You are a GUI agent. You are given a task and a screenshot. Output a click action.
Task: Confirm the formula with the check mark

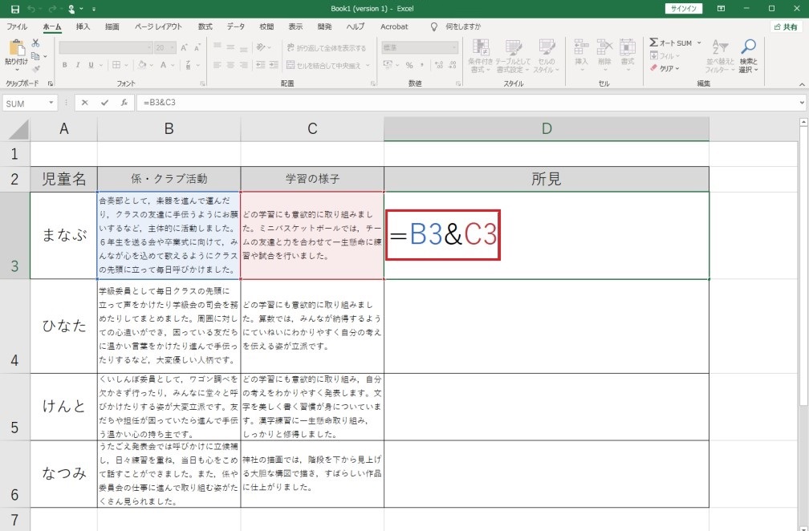point(104,103)
